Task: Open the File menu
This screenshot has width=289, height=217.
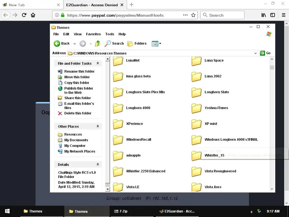Action: tap(56, 34)
